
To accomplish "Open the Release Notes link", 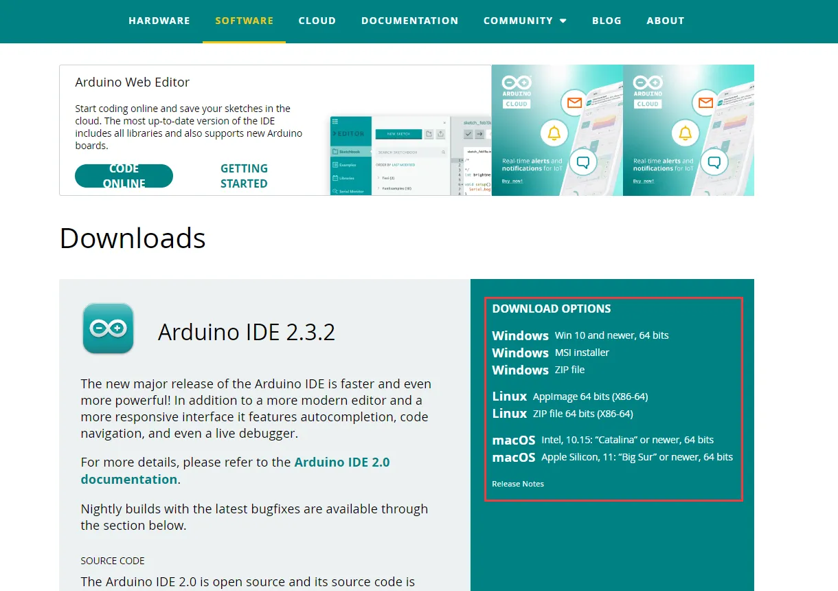I will click(518, 484).
